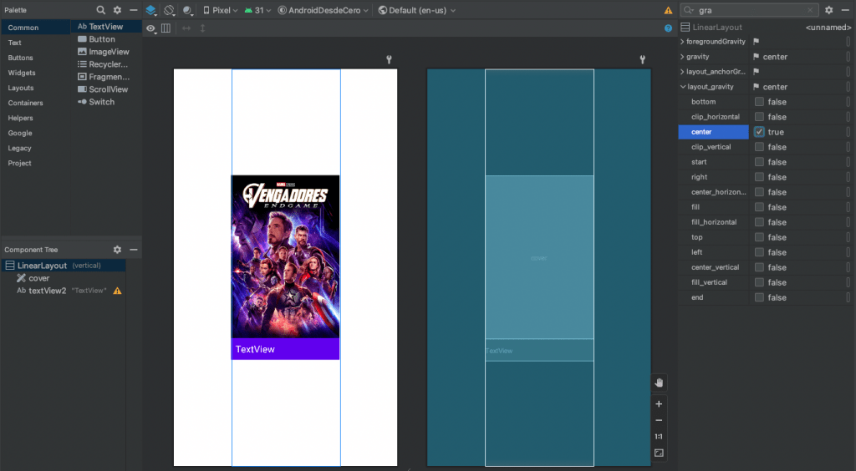Open the API 31 version dropdown
This screenshot has height=471, width=856.
pyautogui.click(x=257, y=10)
